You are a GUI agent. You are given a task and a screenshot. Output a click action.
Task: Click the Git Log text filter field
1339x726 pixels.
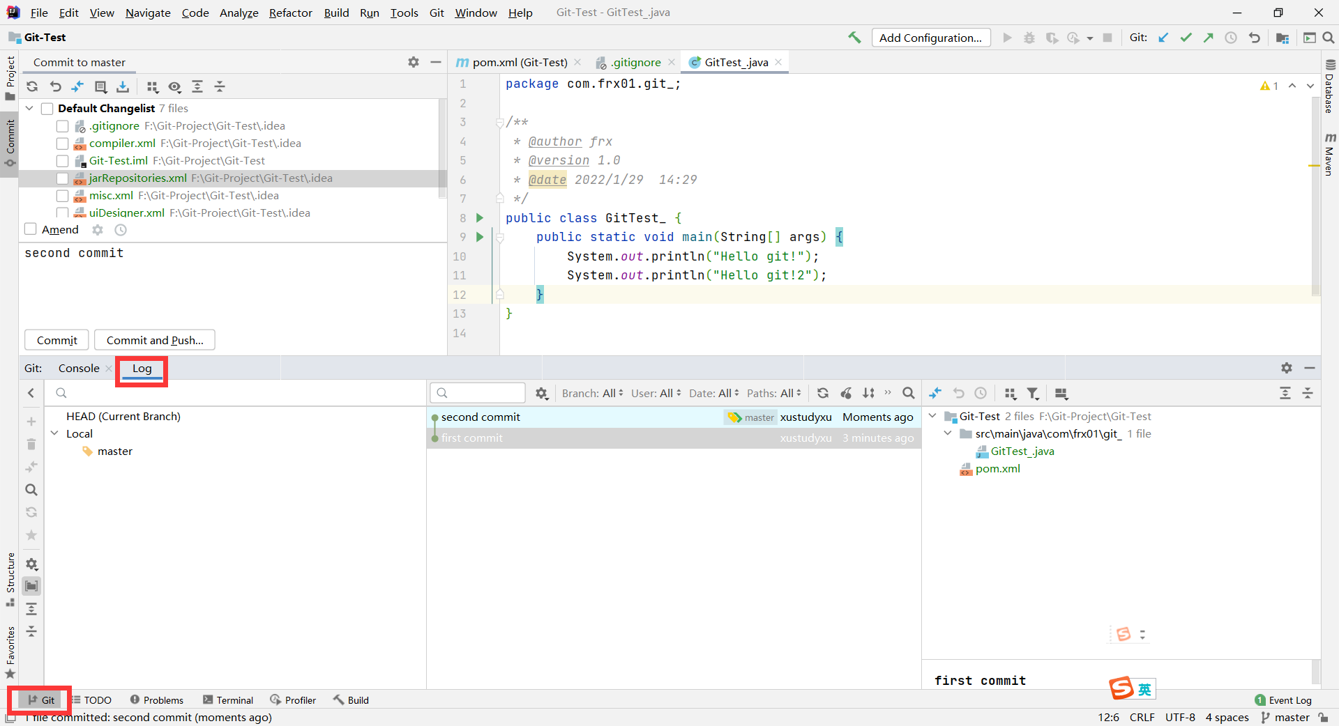point(478,393)
